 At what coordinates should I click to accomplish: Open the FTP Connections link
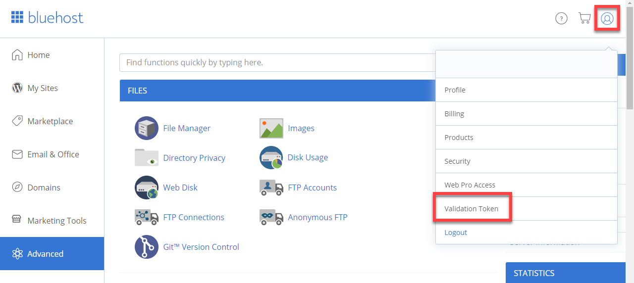[194, 217]
